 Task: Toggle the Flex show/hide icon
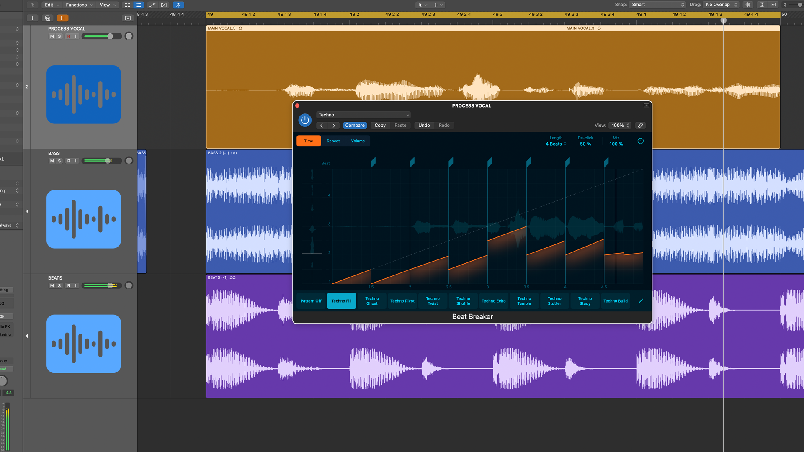[164, 5]
